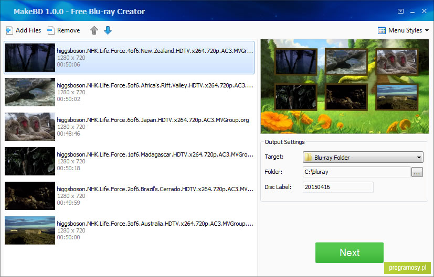
Task: Click the monkeys frame in menu preview
Action: pyautogui.click(x=397, y=62)
